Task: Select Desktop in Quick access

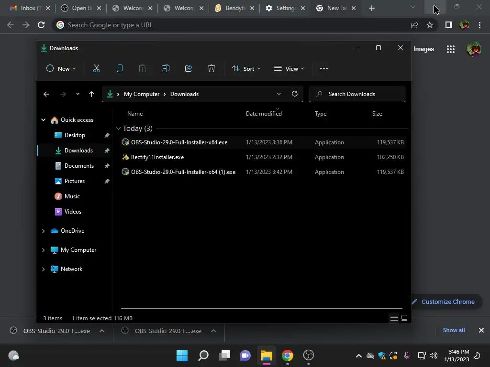Action: pos(75,135)
